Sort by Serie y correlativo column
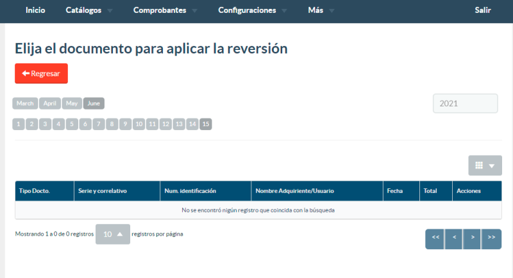 [103, 191]
